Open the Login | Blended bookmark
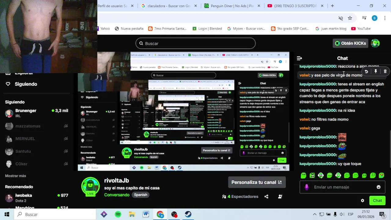 (207, 28)
